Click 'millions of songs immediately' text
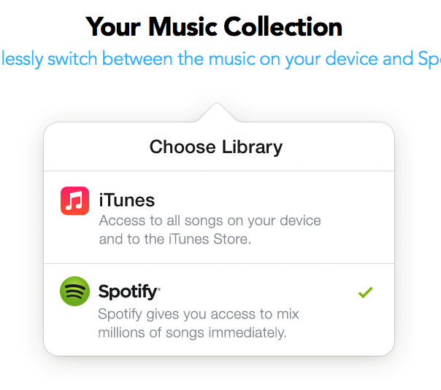441x390 pixels. pos(192,332)
